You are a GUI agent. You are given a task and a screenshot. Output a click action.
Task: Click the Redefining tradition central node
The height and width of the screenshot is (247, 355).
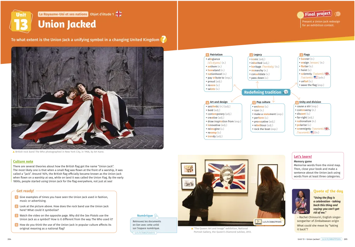pos(262,92)
